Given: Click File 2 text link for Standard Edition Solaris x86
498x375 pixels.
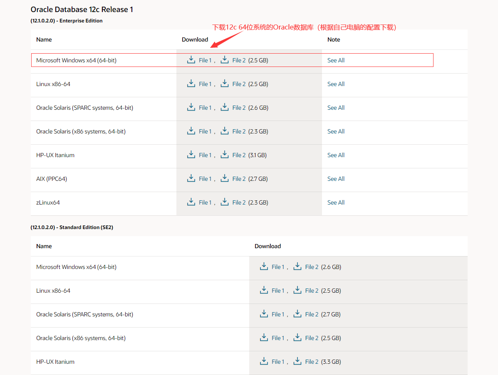Looking at the screenshot, I should pos(312,338).
